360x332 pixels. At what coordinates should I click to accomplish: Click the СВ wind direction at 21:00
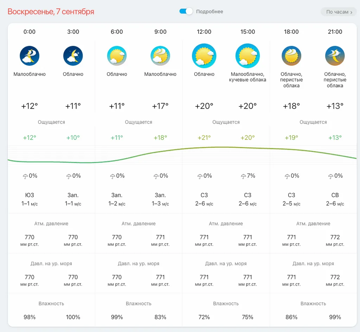[335, 195]
